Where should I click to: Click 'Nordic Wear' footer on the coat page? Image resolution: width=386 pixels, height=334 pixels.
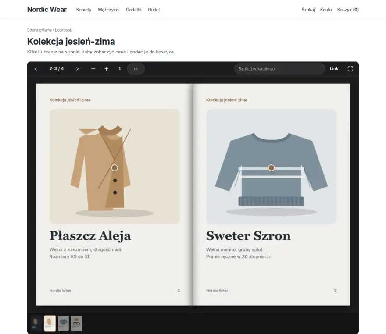(61, 291)
